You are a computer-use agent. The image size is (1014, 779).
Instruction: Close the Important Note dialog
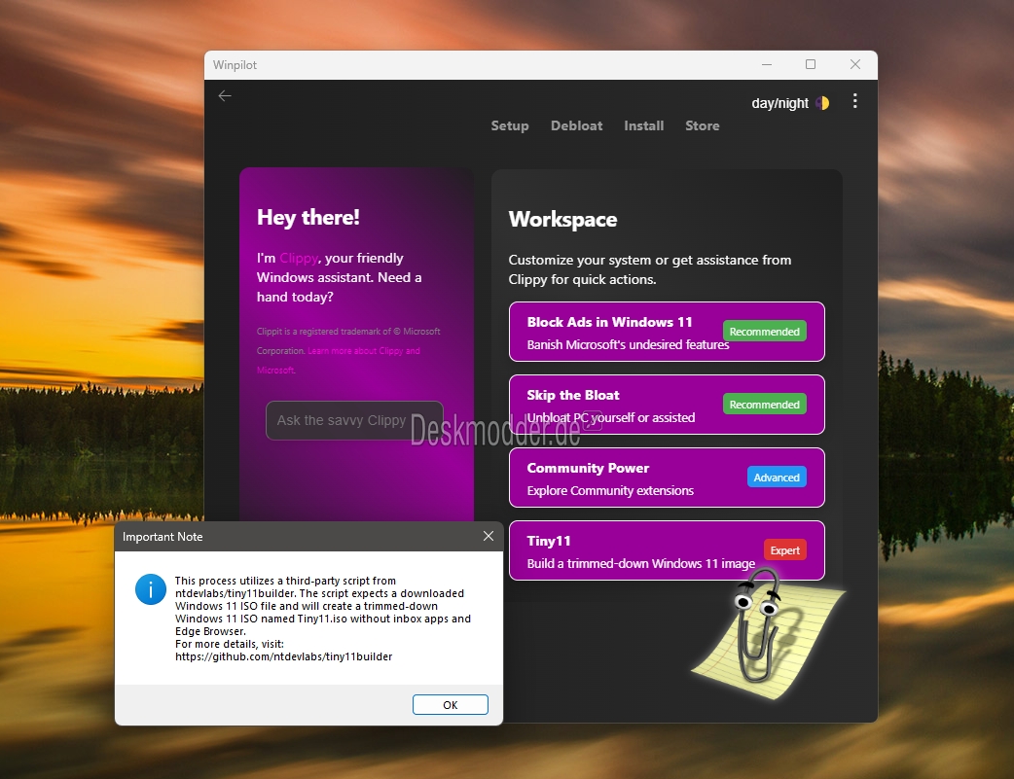point(489,536)
